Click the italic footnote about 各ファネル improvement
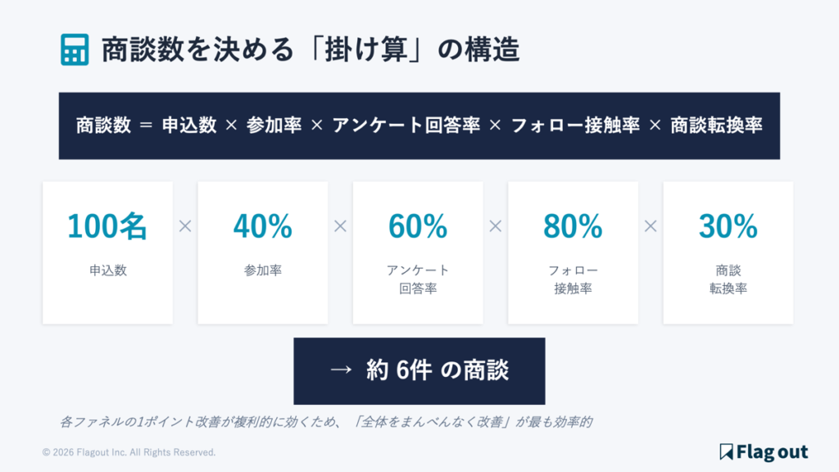Screen dimensions: 839x472 [326, 422]
